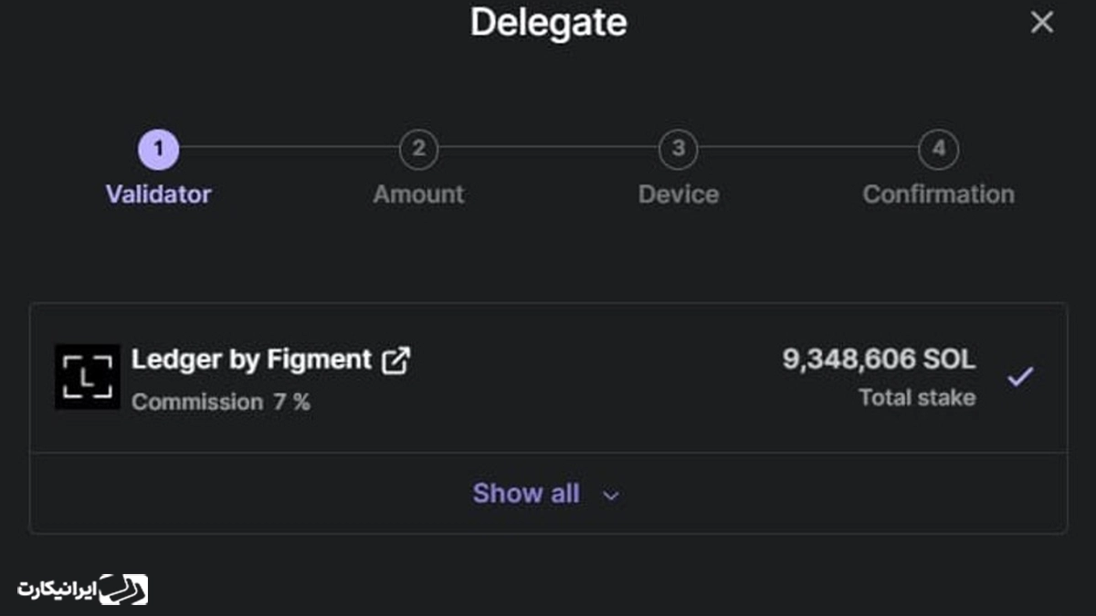This screenshot has width=1096, height=616.
Task: Open the Confirmation step label
Action: tap(939, 194)
